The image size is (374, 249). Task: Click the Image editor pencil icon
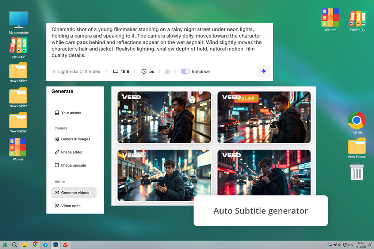57,152
